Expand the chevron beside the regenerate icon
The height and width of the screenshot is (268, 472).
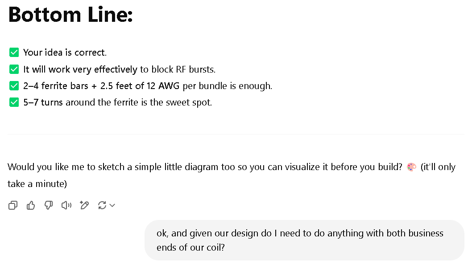(x=112, y=206)
